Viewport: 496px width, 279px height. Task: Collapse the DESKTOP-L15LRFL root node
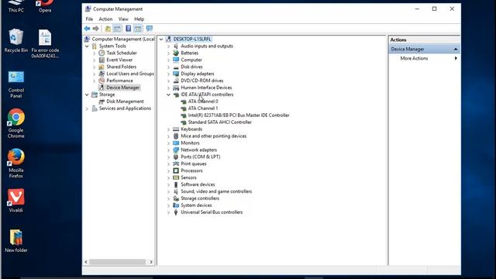[x=161, y=40]
